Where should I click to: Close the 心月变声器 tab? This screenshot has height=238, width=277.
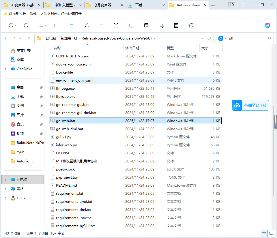pyautogui.click(x=122, y=5)
